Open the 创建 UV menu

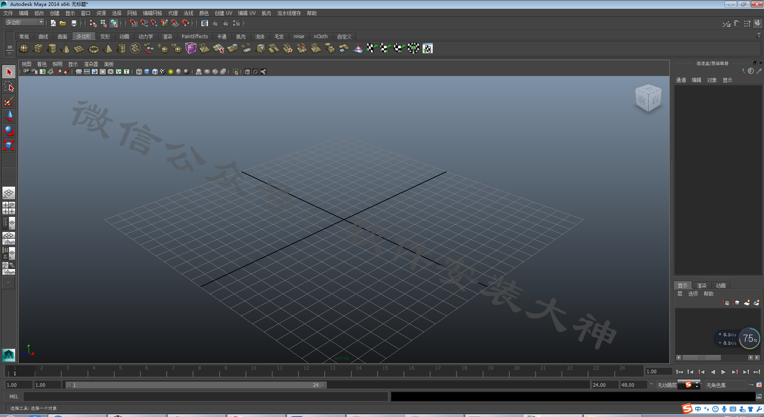coord(223,13)
